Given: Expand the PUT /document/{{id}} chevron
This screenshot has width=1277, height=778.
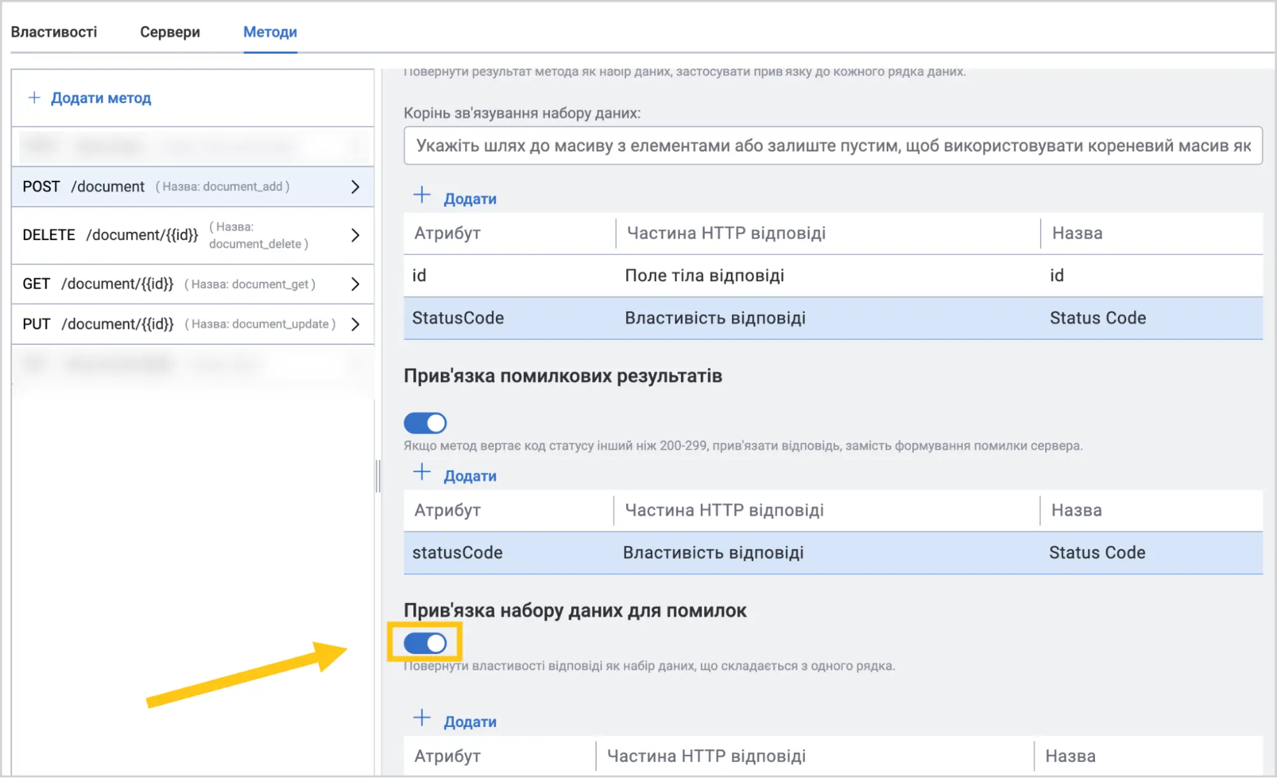Looking at the screenshot, I should pos(355,324).
